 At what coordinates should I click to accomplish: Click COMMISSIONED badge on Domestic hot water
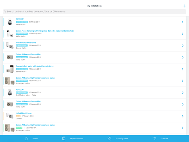point(22,69)
